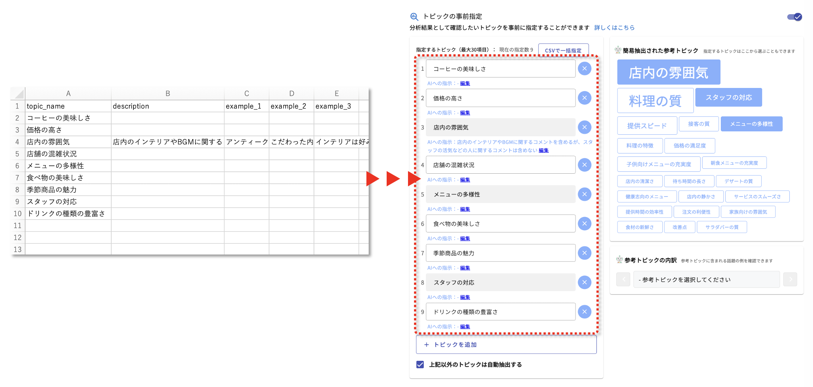This screenshot has width=813, height=387.
Task: Click the 季節商品の魅力 topic input field
Action: coord(500,253)
